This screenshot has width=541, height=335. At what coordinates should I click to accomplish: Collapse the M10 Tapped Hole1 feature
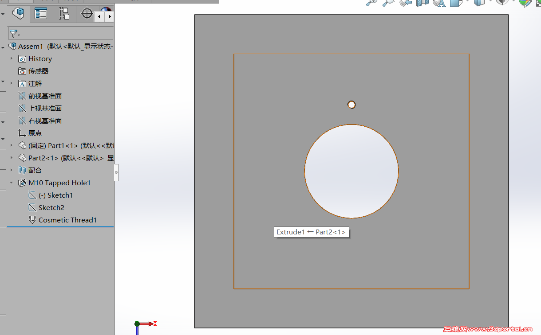pos(12,183)
